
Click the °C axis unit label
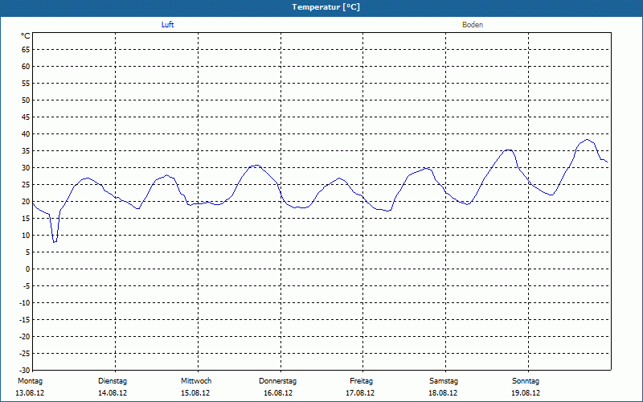(26, 36)
